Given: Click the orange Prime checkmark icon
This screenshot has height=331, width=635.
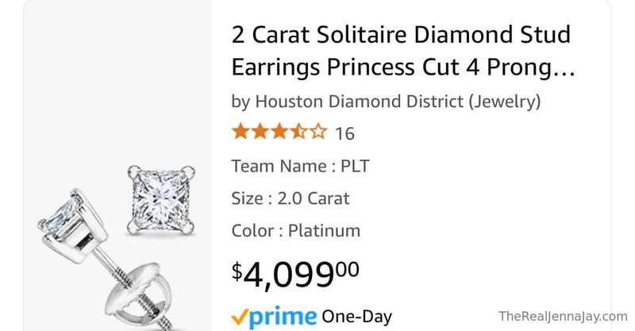Looking at the screenshot, I should click(x=241, y=318).
